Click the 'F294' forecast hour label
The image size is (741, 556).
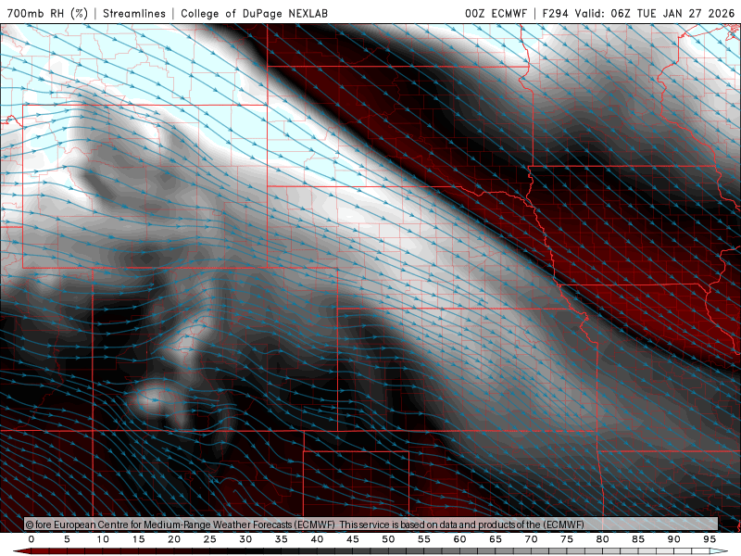coord(555,13)
